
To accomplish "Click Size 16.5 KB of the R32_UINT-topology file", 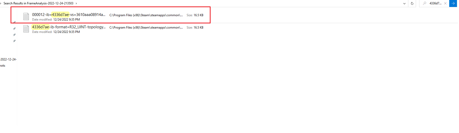I will point(195,28).
